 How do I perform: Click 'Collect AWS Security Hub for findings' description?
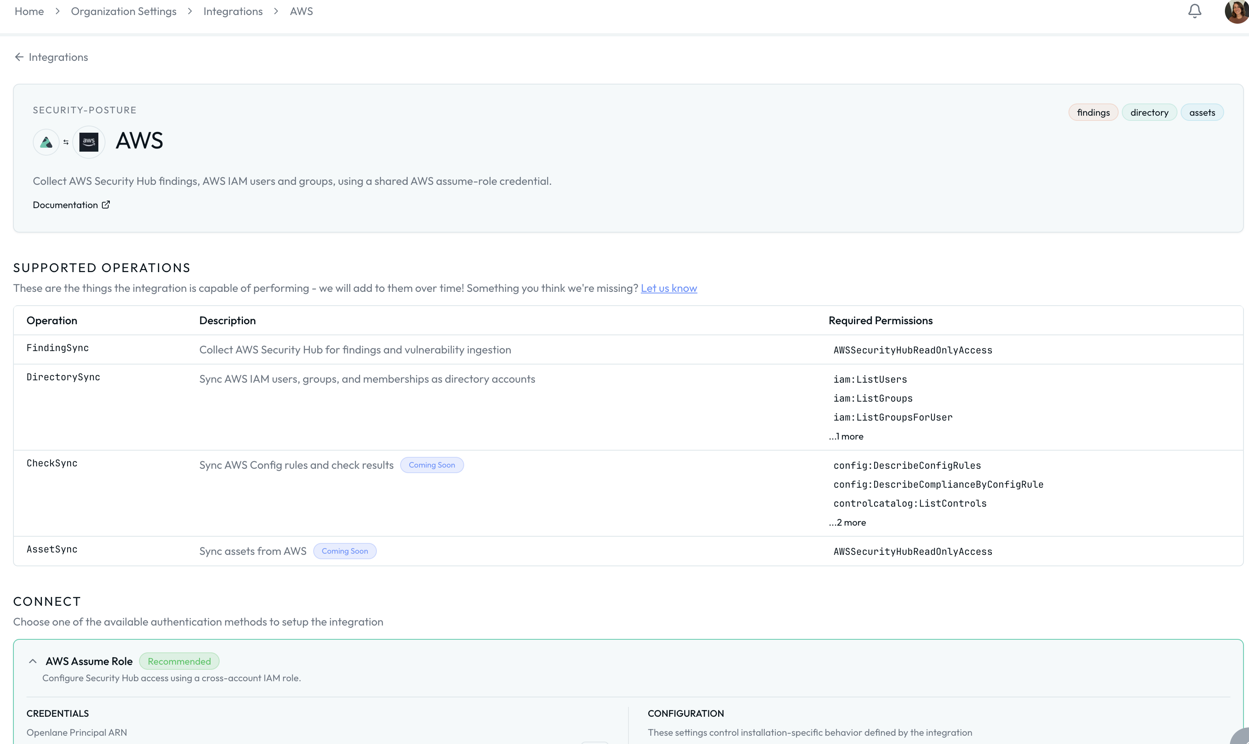pos(355,349)
